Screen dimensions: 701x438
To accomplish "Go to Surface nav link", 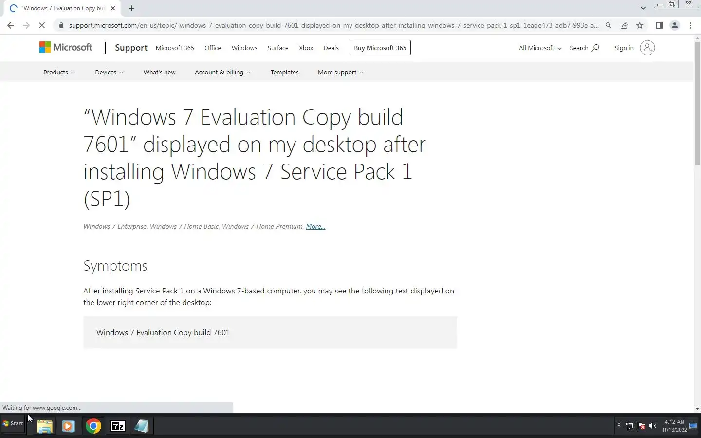I will tap(278, 48).
